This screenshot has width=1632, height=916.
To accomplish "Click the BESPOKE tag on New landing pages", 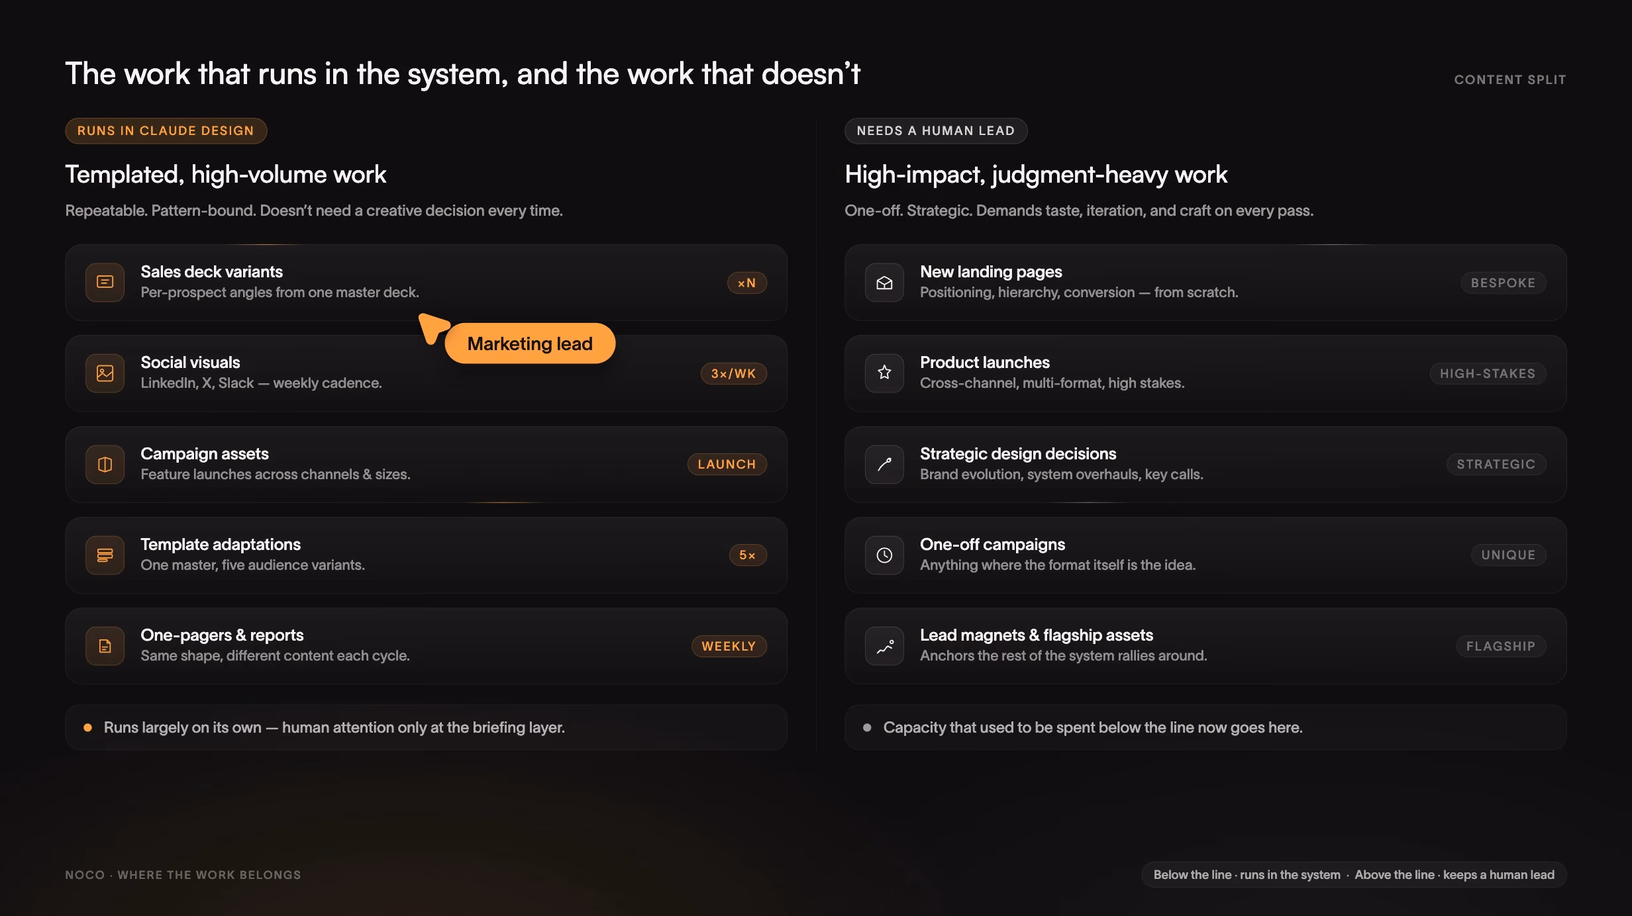I will 1503,283.
